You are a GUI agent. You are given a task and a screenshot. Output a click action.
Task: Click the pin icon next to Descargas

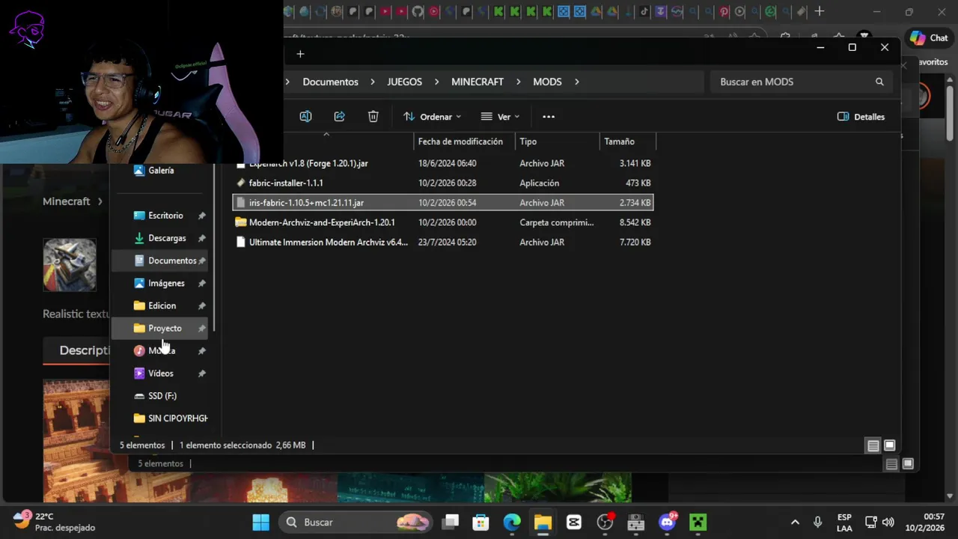201,238
